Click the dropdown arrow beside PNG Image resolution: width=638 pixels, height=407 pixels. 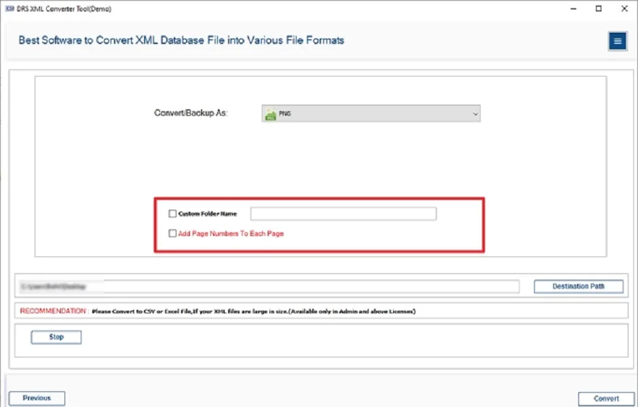point(474,115)
